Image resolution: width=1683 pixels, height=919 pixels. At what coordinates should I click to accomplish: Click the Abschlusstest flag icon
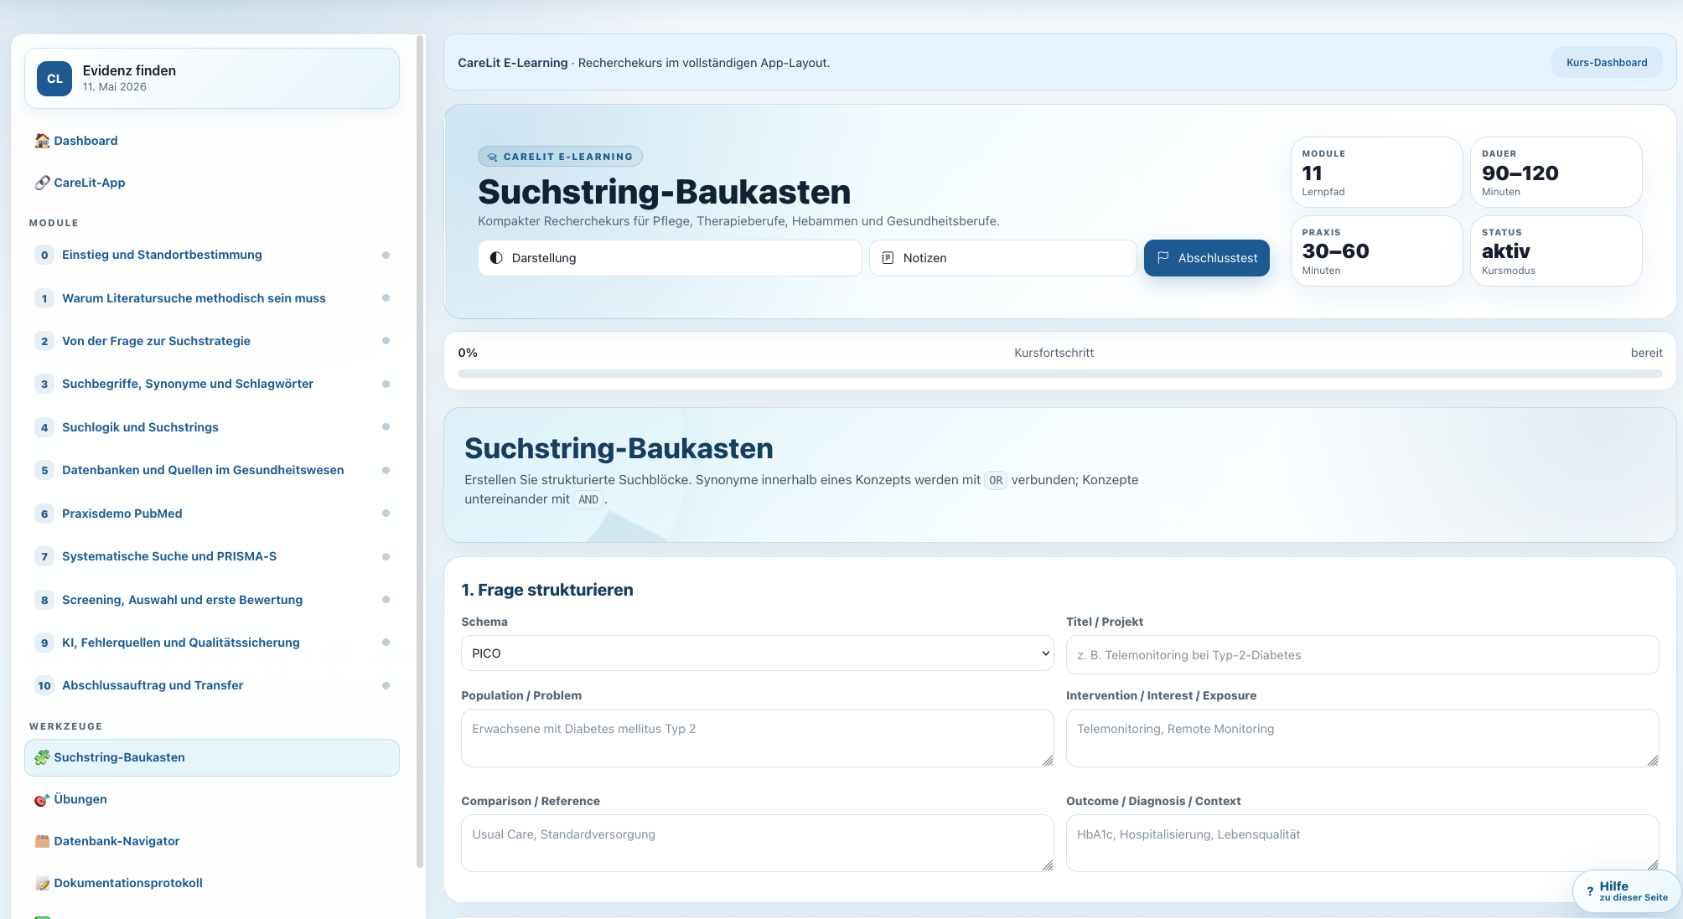1163,258
